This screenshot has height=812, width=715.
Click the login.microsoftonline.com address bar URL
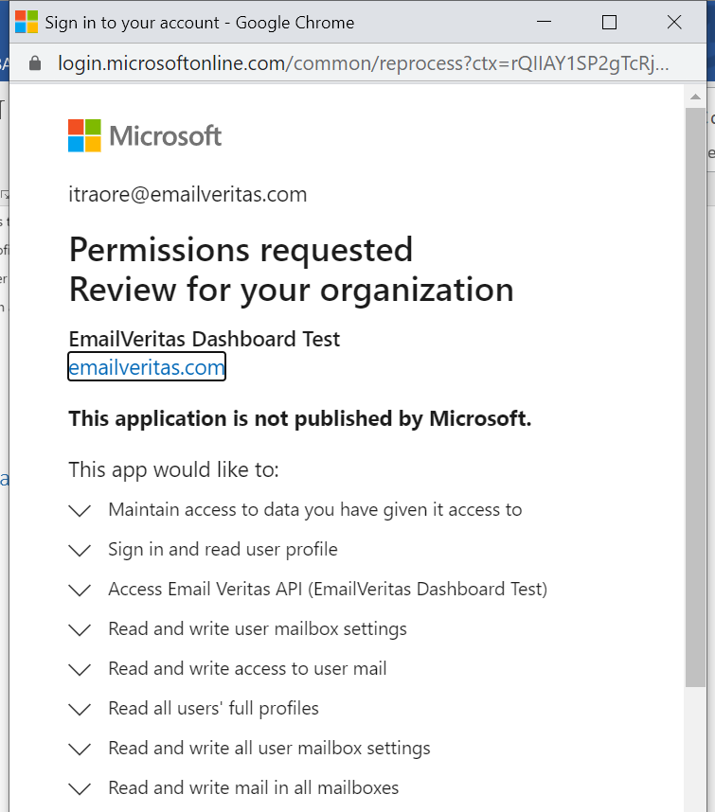364,63
